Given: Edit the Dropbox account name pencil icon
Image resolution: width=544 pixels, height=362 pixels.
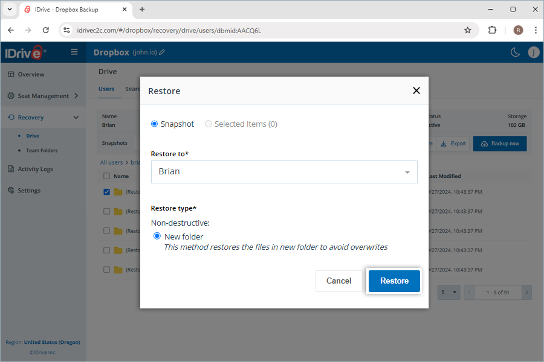Looking at the screenshot, I should [162, 52].
